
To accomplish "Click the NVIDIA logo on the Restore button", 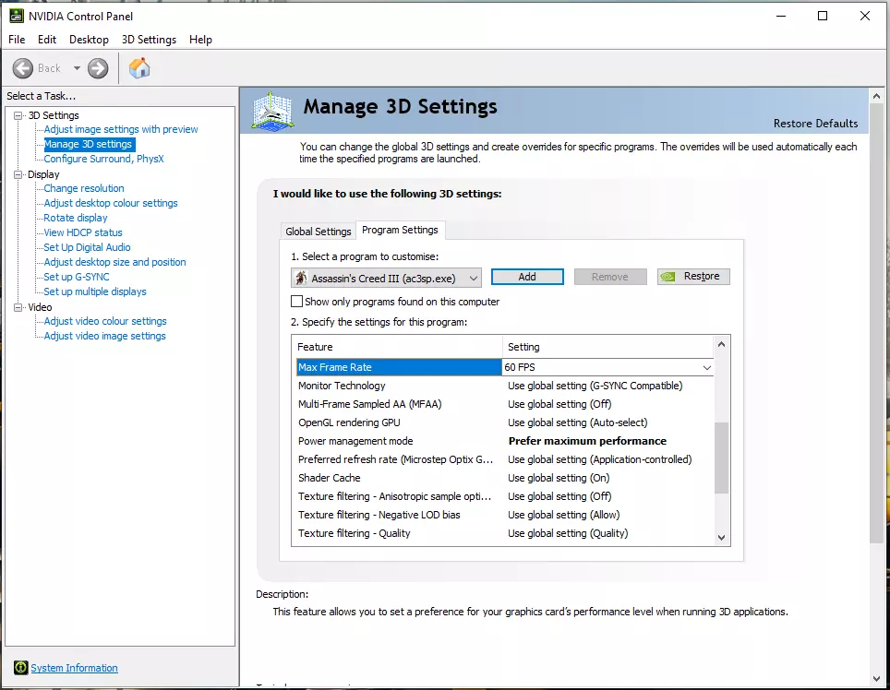I will click(669, 277).
